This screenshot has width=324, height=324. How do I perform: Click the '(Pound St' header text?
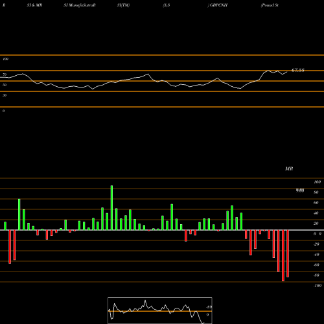coord(270,5)
